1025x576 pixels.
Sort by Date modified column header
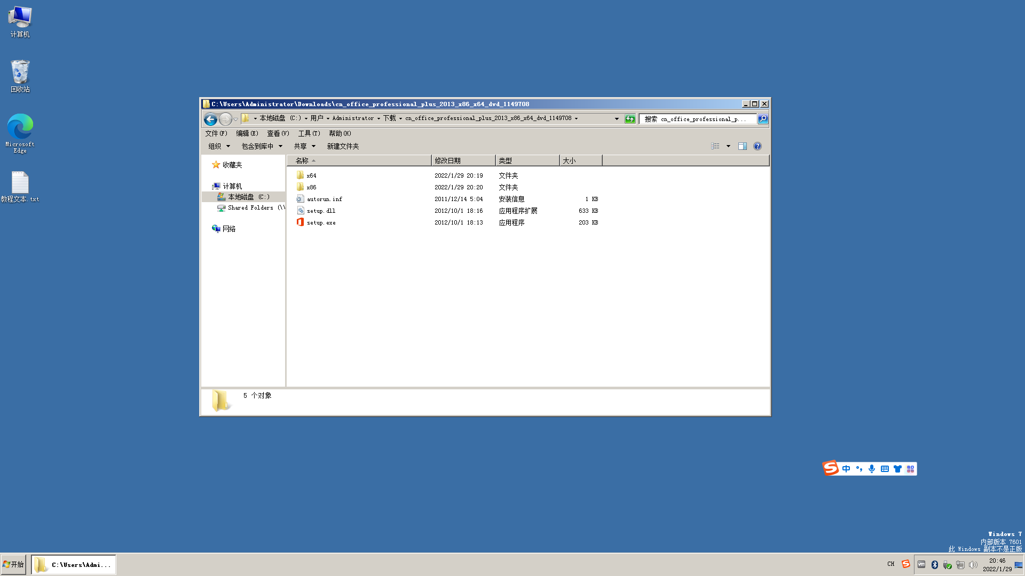tap(463, 161)
